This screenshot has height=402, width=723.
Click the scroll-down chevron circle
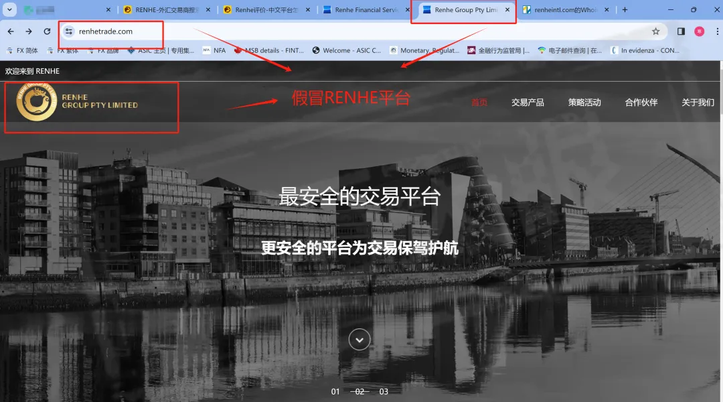[x=359, y=340]
